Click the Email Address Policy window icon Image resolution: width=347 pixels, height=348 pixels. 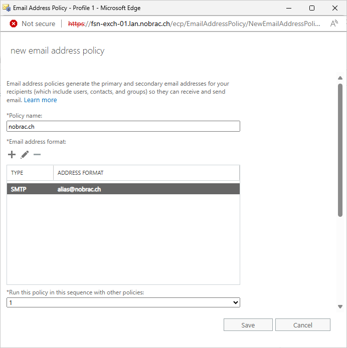[7, 8]
